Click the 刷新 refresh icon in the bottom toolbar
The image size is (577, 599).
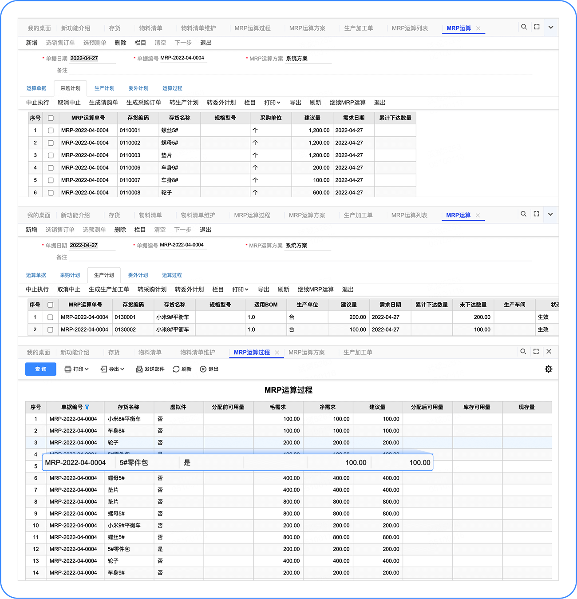[x=182, y=369]
